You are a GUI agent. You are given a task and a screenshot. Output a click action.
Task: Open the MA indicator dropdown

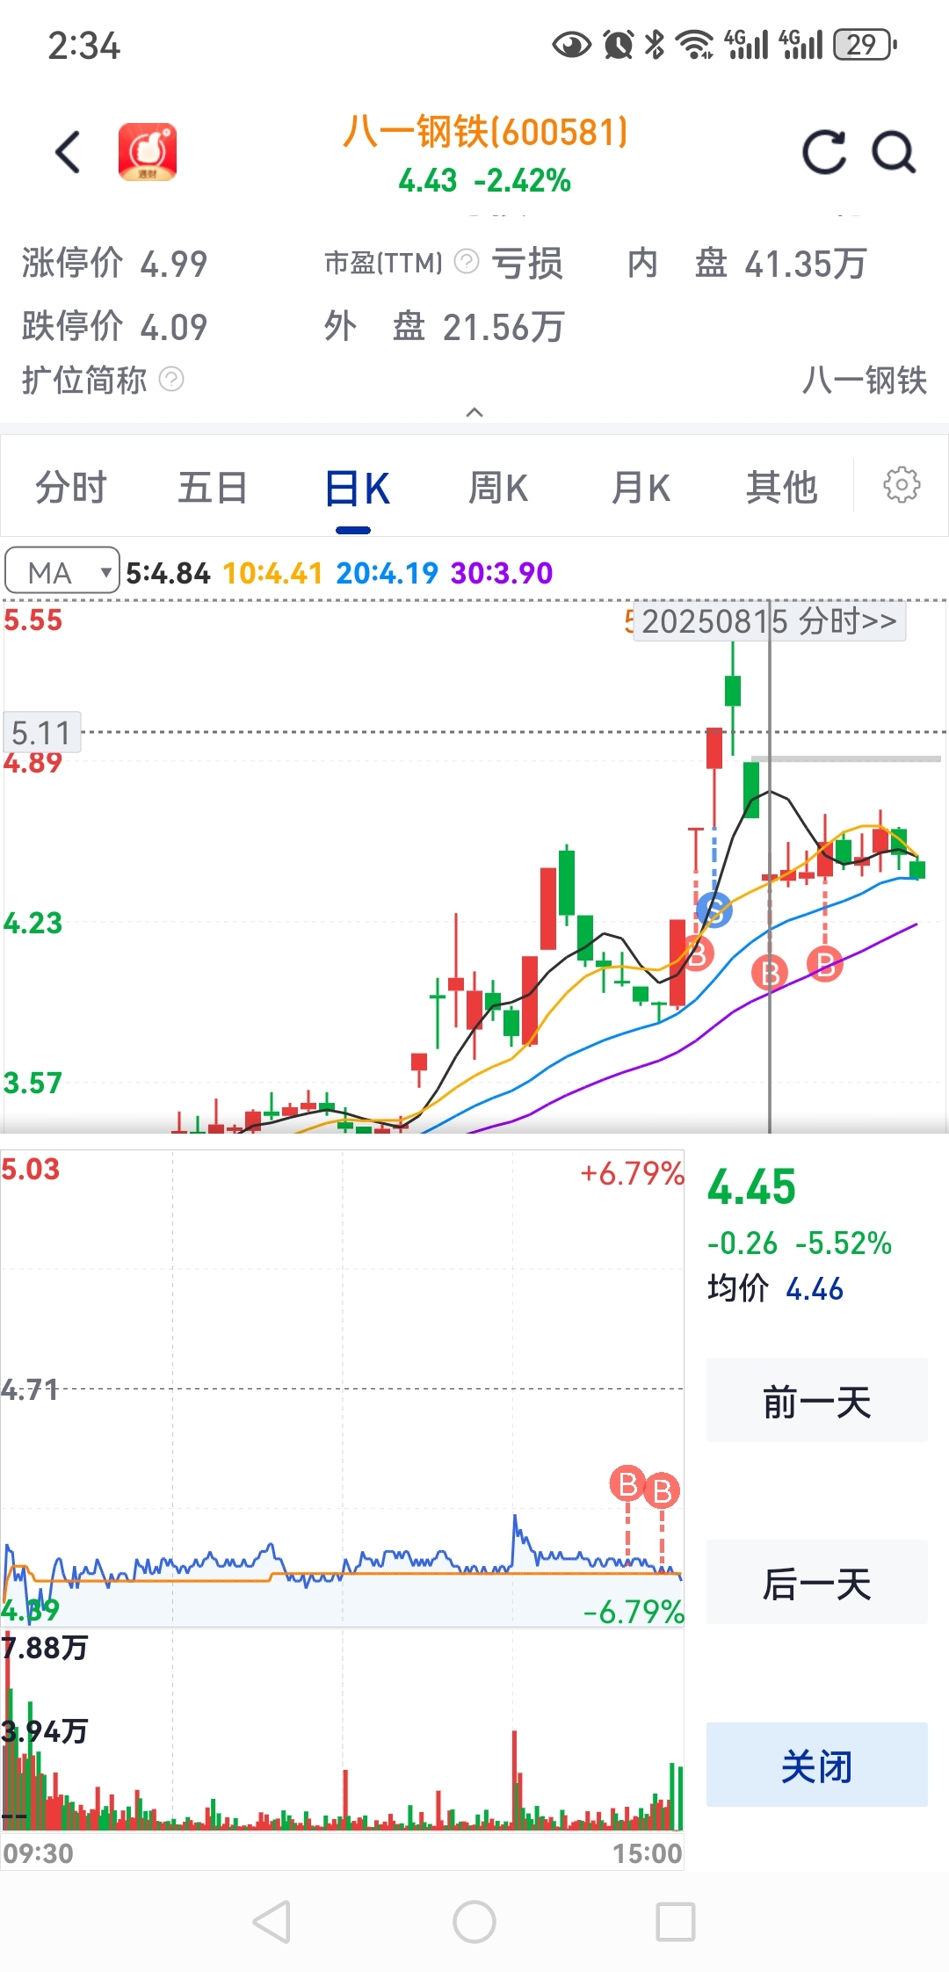pyautogui.click(x=62, y=571)
